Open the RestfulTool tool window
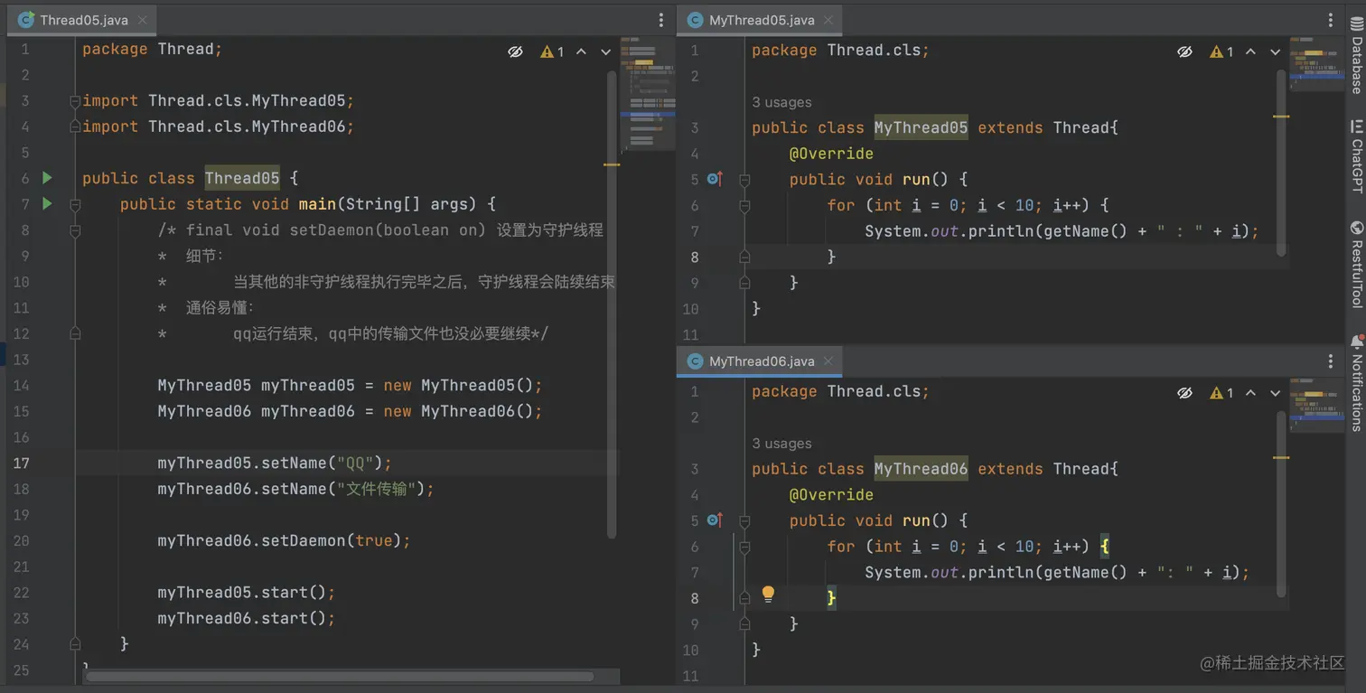 (x=1356, y=264)
